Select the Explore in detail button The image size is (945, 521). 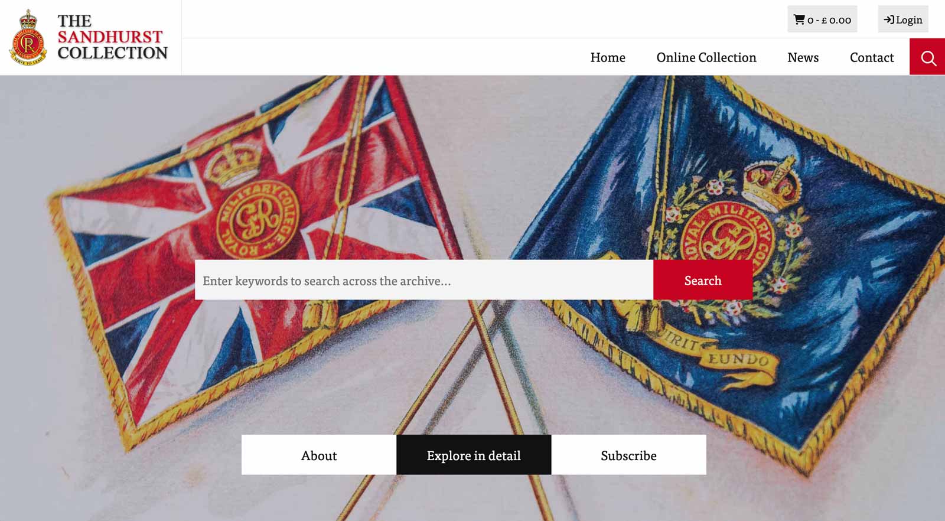coord(474,455)
